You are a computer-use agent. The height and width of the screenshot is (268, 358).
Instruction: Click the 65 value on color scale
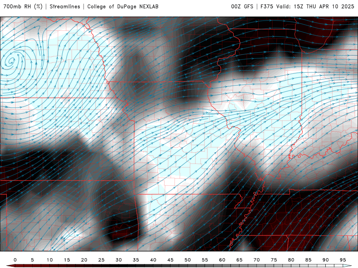point(239,260)
